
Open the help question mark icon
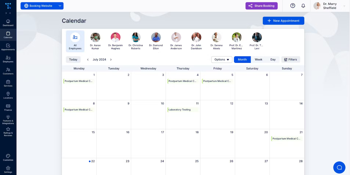293,6
